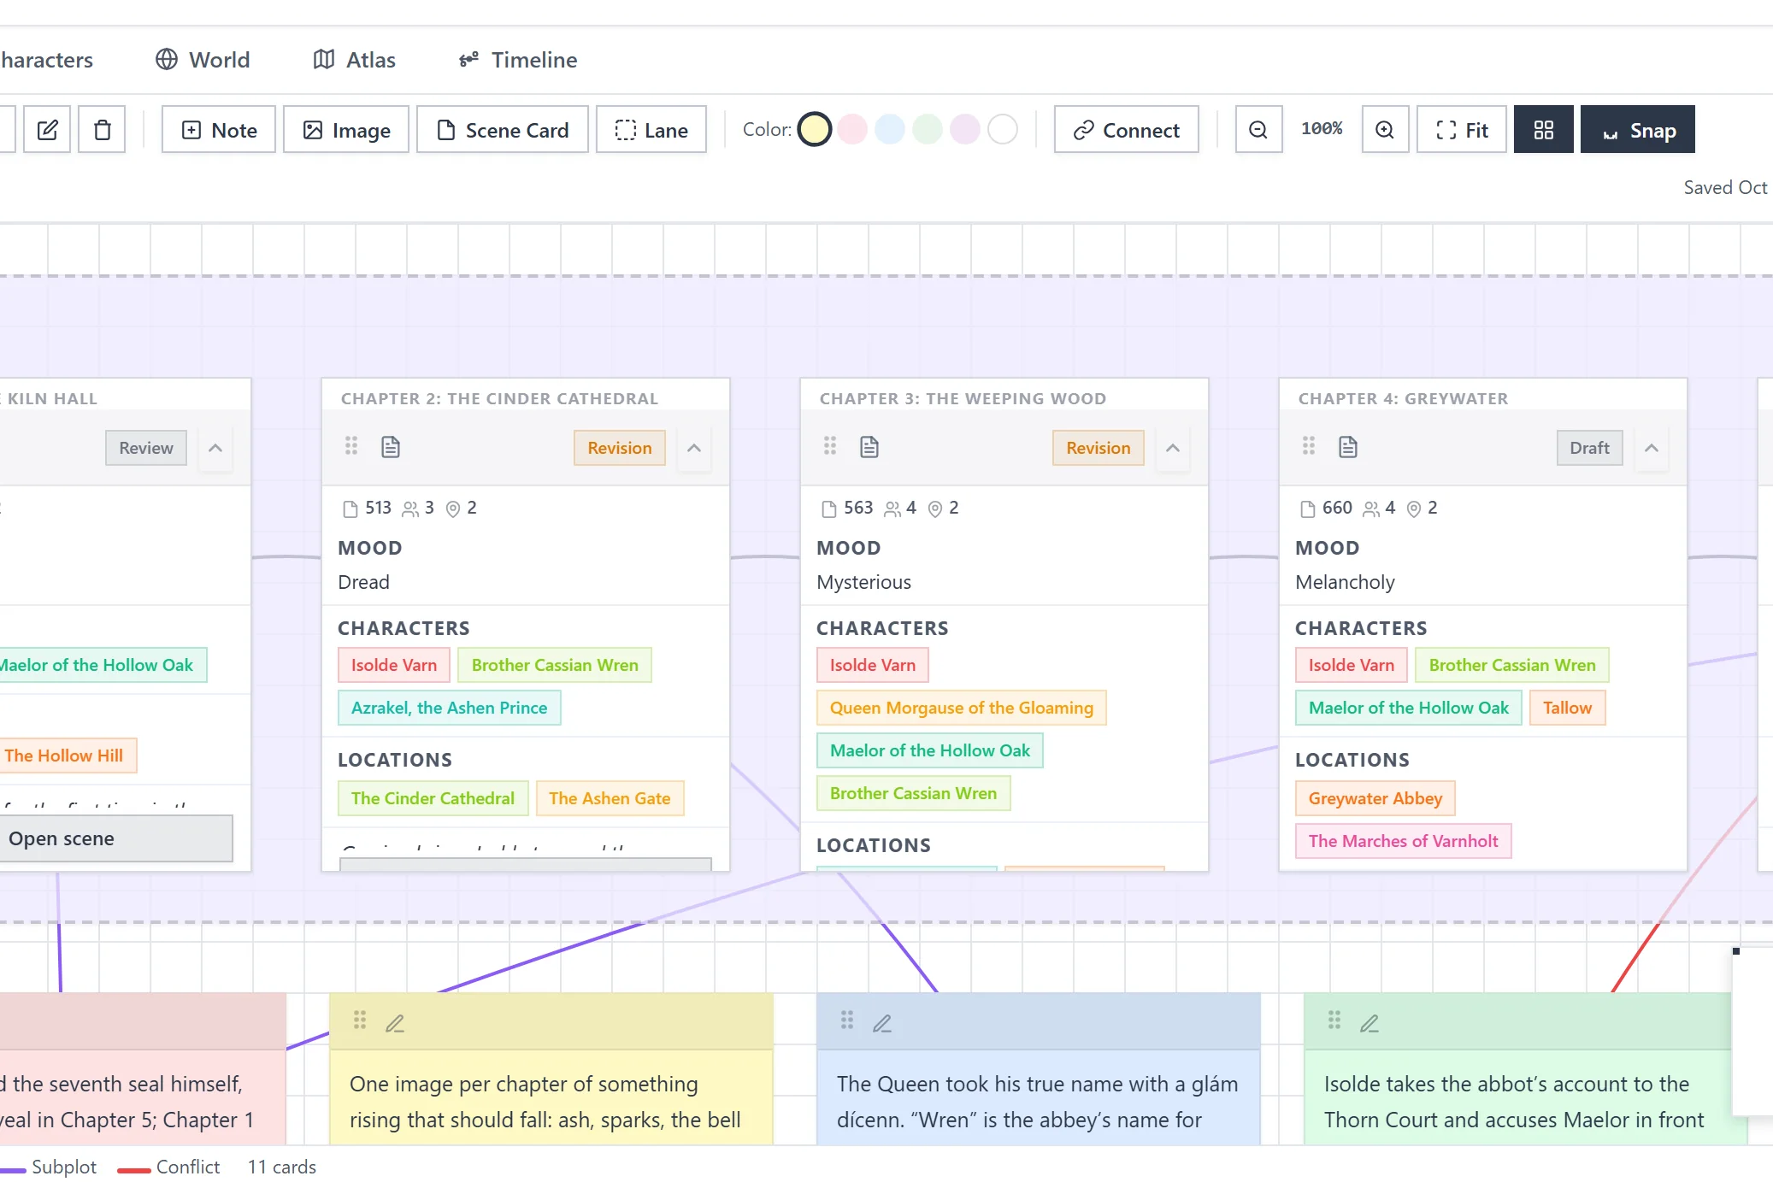Click drag handle on Chapter 3 card
This screenshot has width=1773, height=1182.
tap(830, 446)
